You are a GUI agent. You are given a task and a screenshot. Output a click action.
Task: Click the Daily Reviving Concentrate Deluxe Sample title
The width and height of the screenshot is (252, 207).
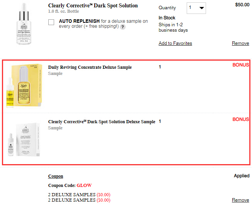(90, 67)
